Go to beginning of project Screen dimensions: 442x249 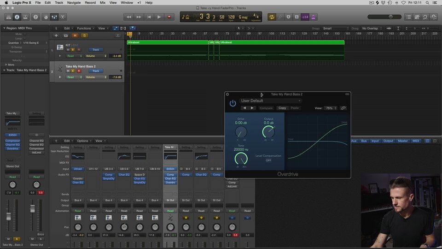coord(149,17)
